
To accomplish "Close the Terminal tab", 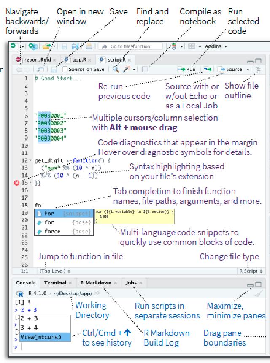I will click(x=70, y=283).
